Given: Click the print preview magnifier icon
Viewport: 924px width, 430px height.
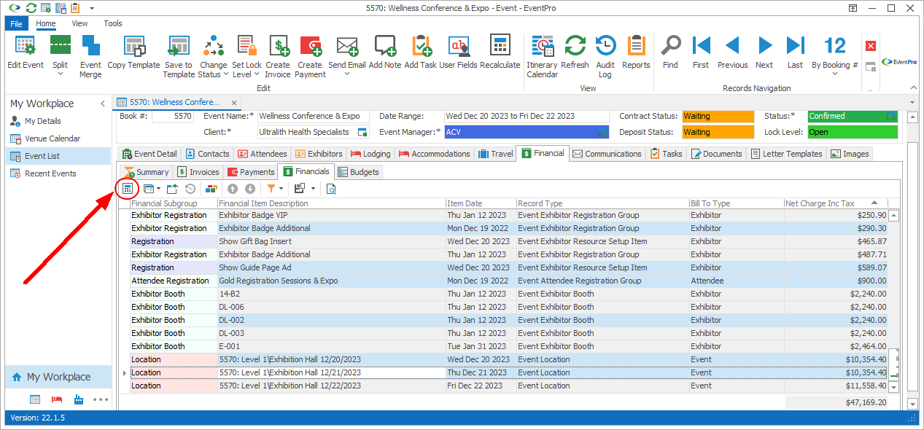Looking at the screenshot, I should tap(330, 189).
